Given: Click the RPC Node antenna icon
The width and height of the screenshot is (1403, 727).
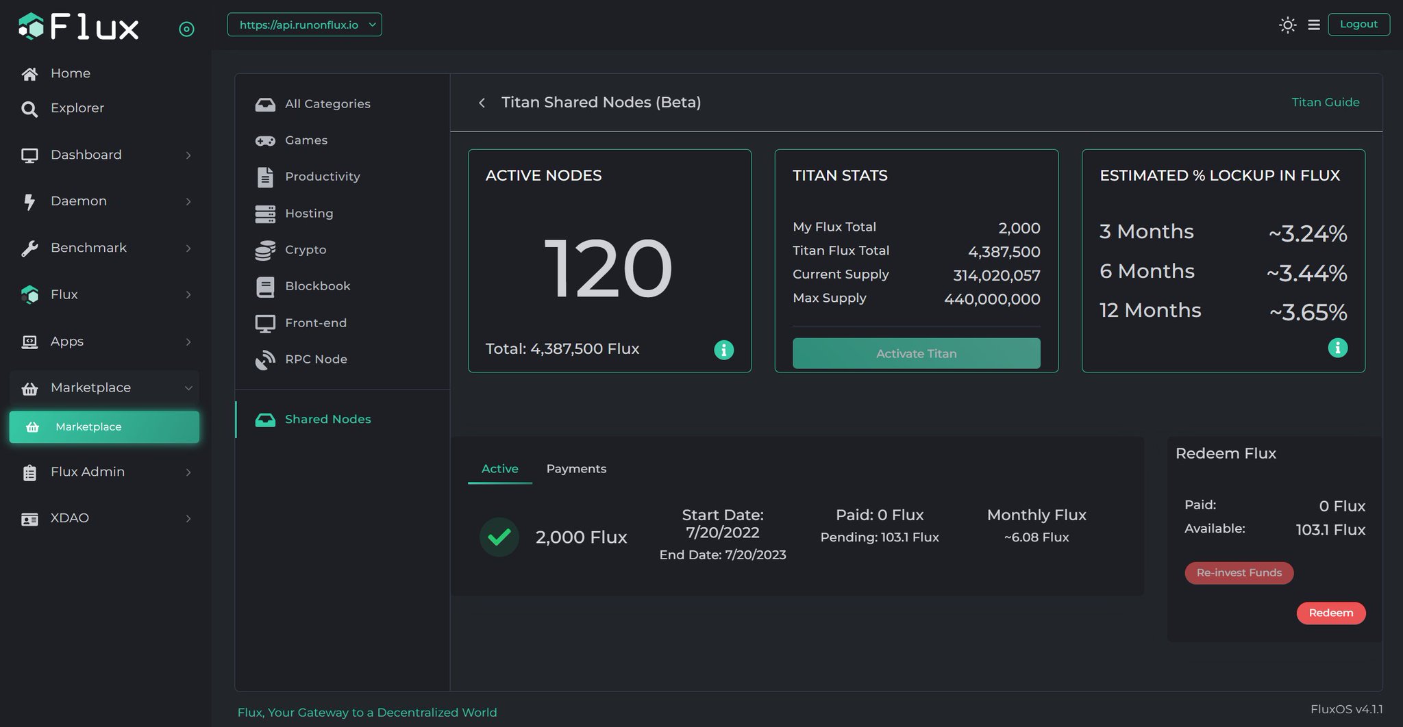Looking at the screenshot, I should (265, 359).
